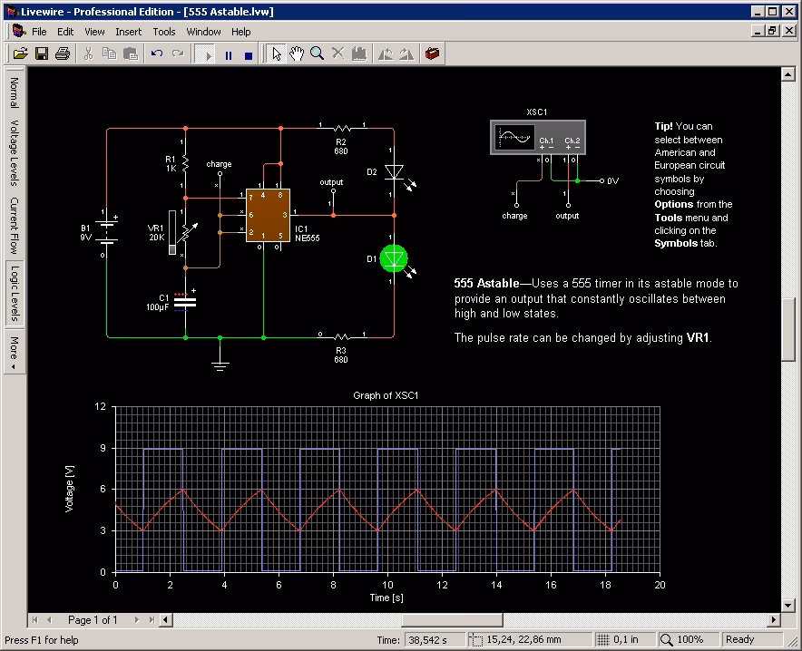Viewport: 802px width, 651px height.
Task: Stop the simulation
Action: point(249,54)
